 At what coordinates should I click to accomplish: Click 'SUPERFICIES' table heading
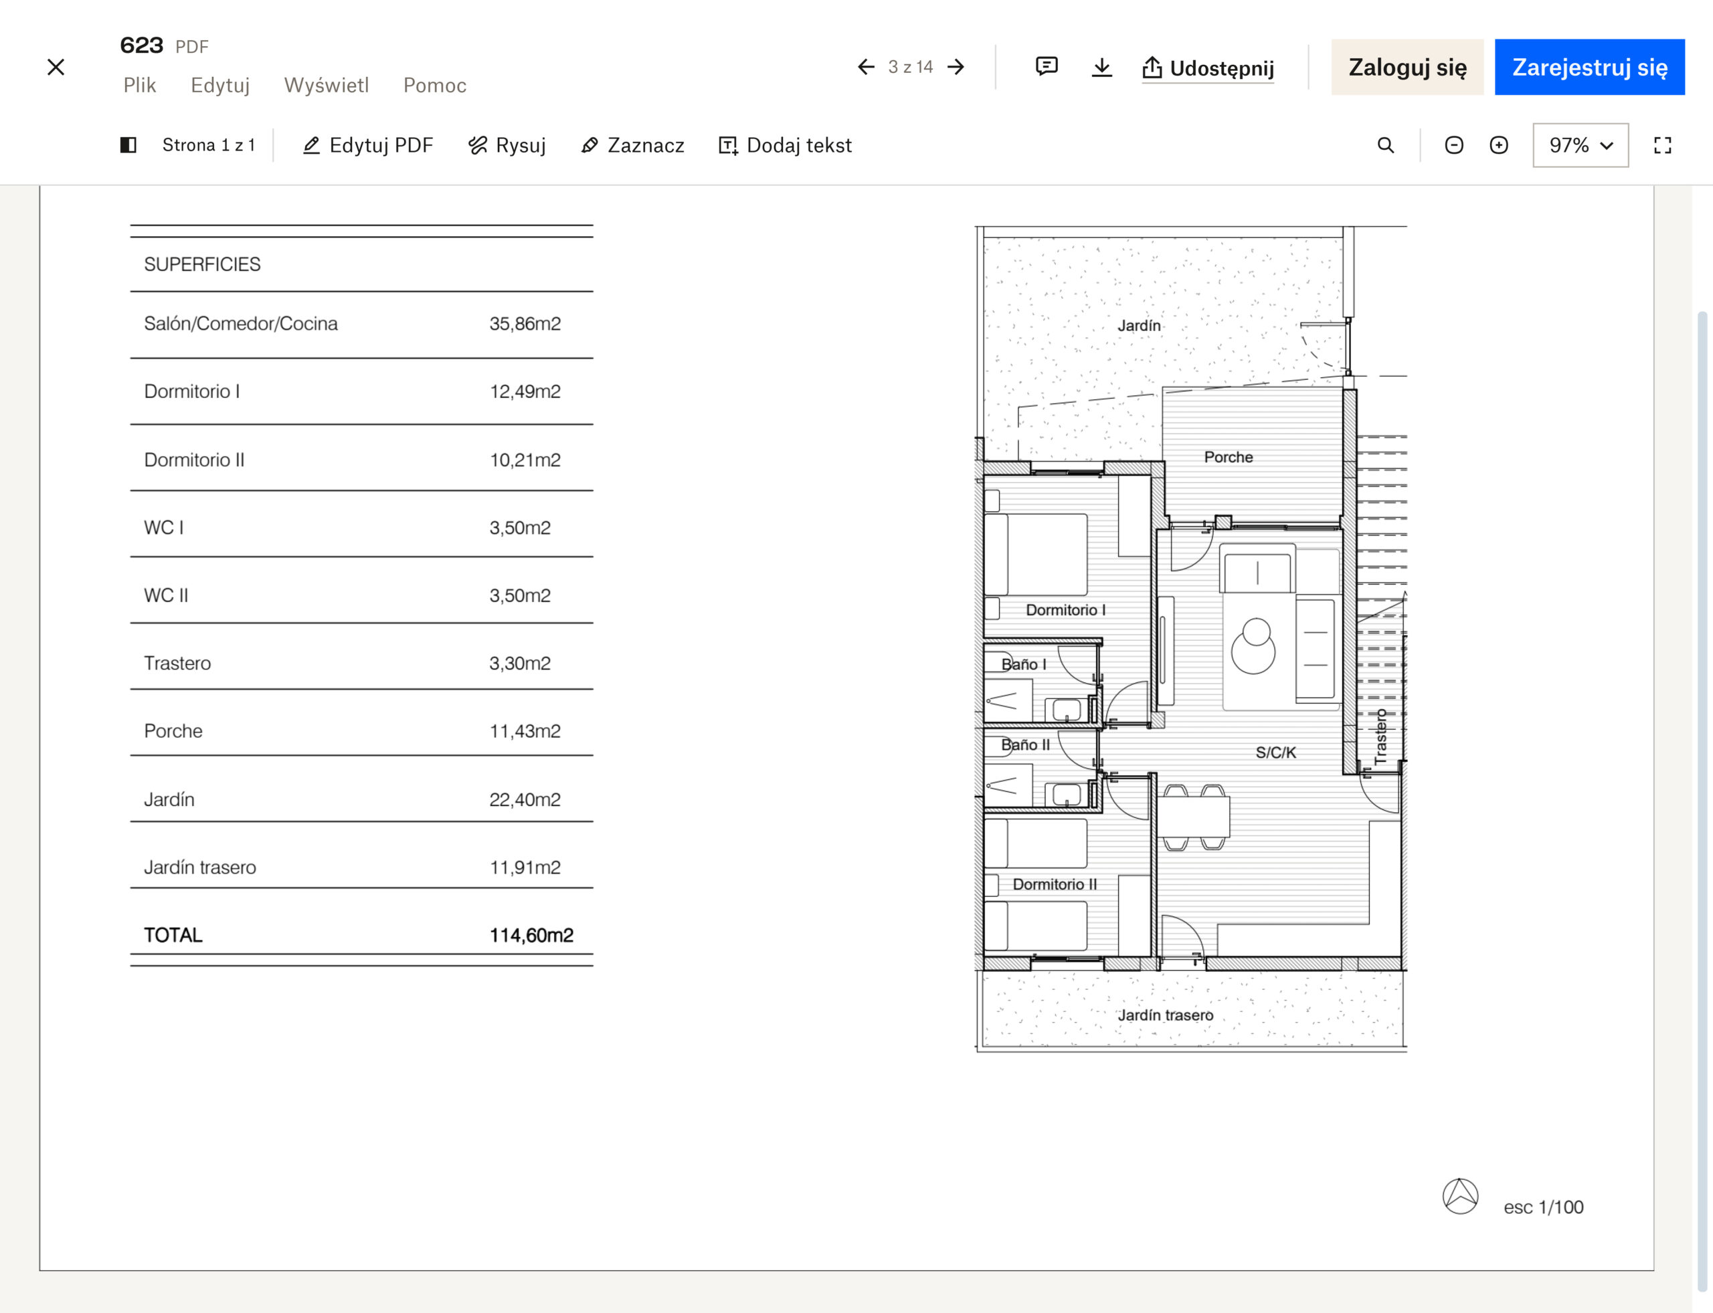pos(201,264)
